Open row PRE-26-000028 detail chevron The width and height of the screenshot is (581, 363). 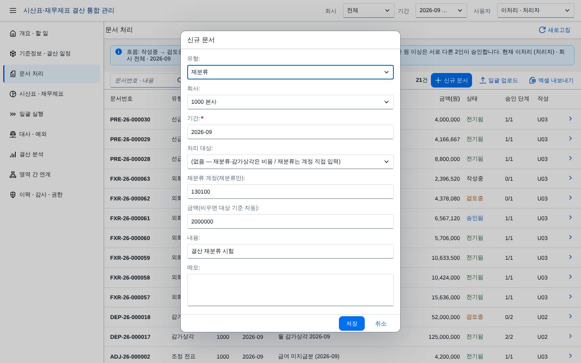571,158
